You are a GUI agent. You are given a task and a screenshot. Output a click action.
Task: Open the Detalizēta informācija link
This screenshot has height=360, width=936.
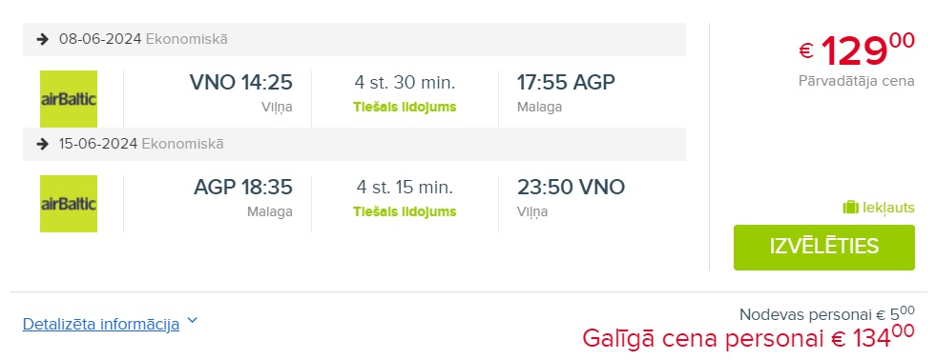tap(101, 325)
